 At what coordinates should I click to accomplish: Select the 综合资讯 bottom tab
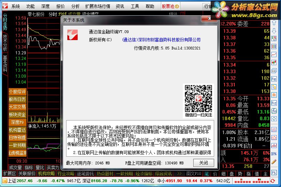pos(163,173)
